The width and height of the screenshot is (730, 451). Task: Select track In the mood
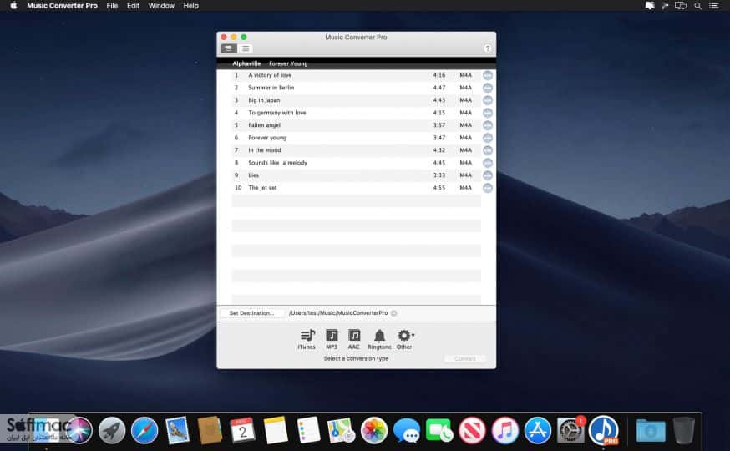point(356,150)
